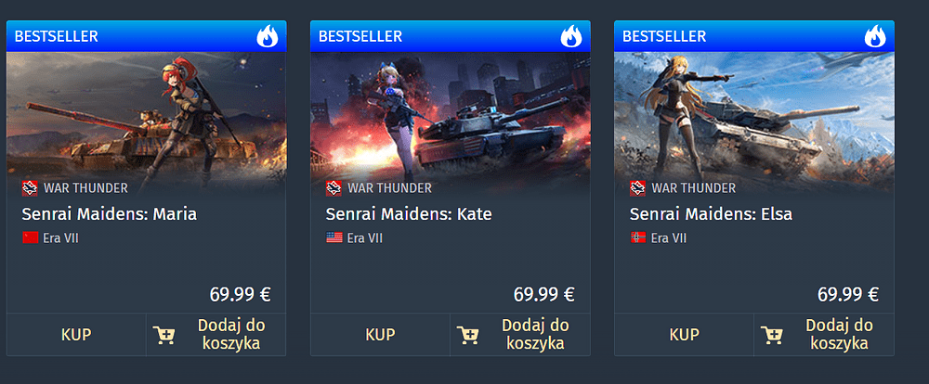Open the Senrai Maidens: Maria title link
The image size is (929, 384).
tap(110, 213)
